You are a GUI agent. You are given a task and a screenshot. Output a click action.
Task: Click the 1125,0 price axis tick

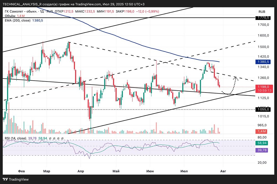pos(263,98)
